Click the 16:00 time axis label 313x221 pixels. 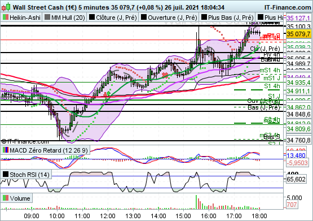(209, 216)
